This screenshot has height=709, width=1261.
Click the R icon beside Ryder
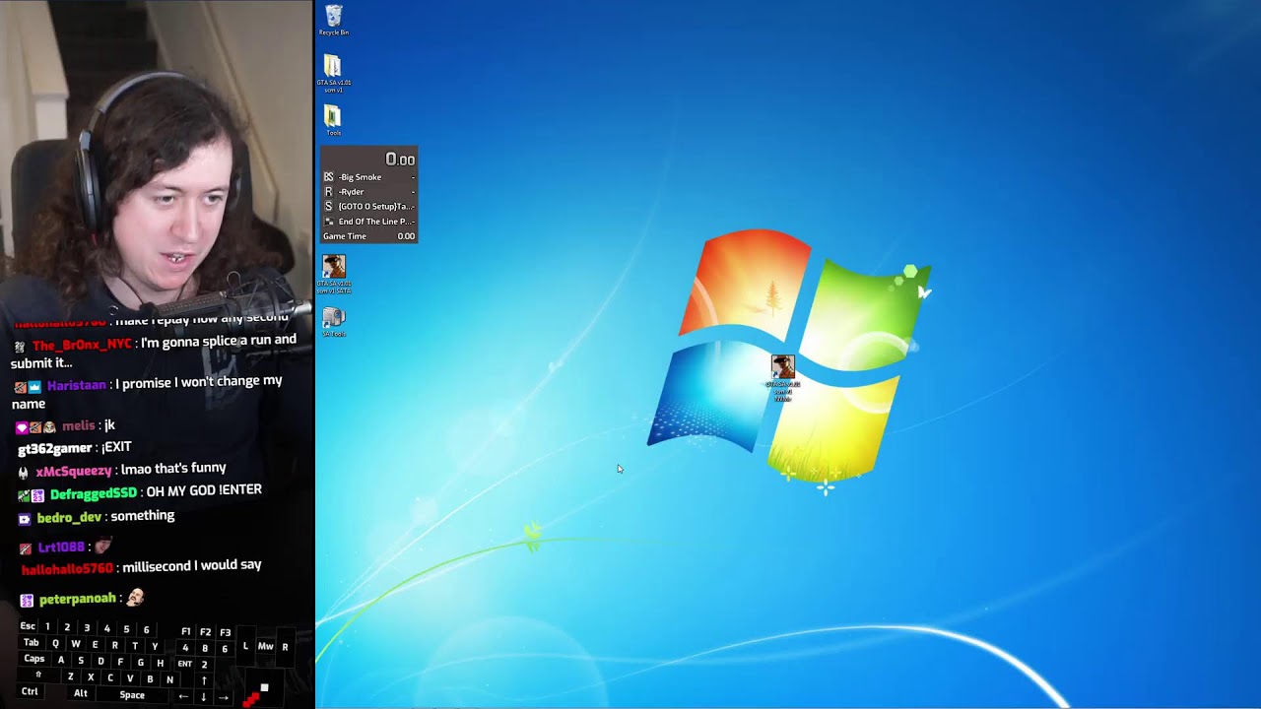pyautogui.click(x=328, y=192)
